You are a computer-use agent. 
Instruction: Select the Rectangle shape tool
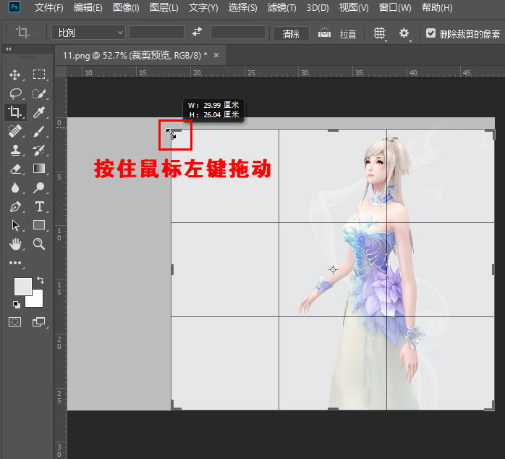coord(39,224)
